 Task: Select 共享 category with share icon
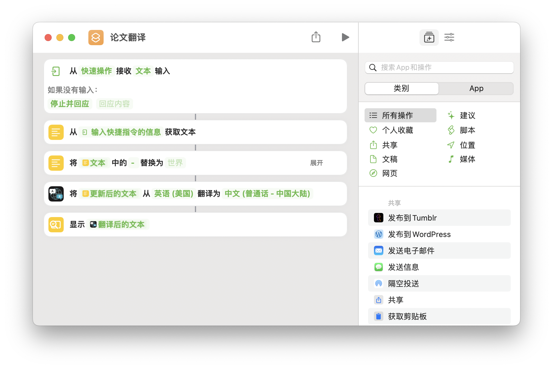(x=383, y=145)
